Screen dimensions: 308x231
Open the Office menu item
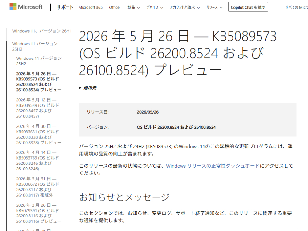click(114, 7)
